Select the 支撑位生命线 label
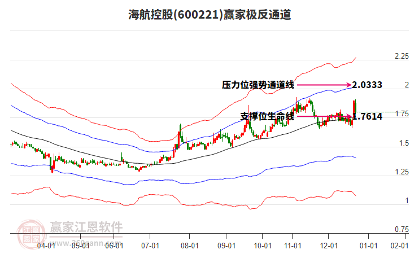Viewport: 410px width, 254px height. [267, 116]
